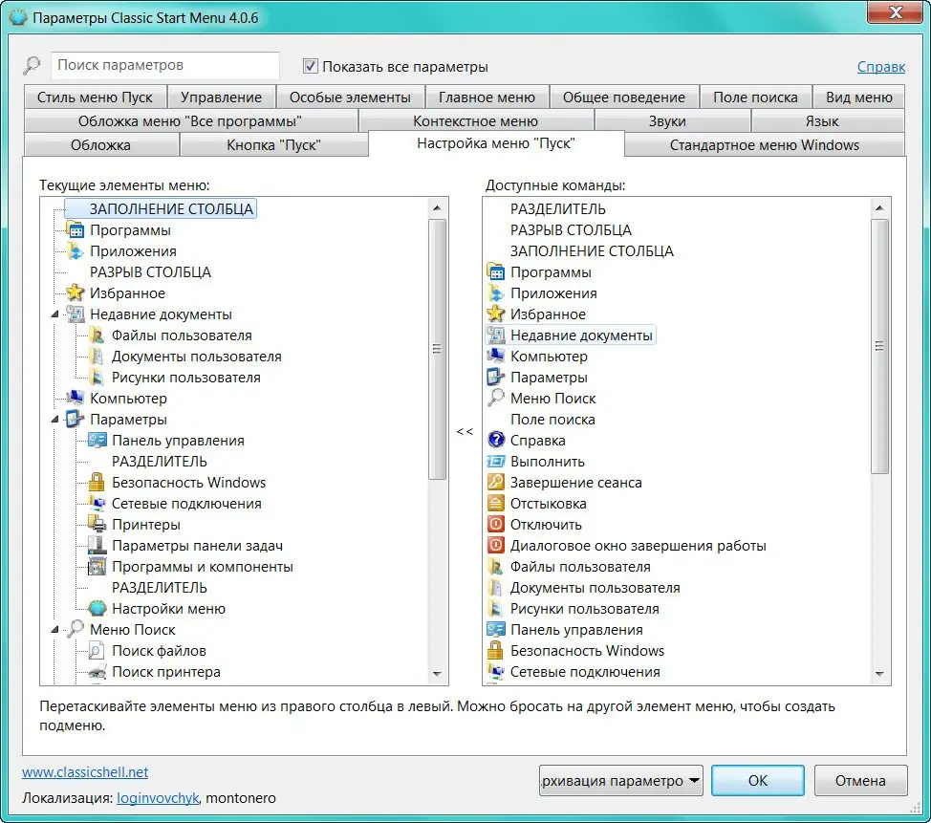This screenshot has height=823, width=931.
Task: Click the right list scrollbar up arrow
Action: [879, 207]
